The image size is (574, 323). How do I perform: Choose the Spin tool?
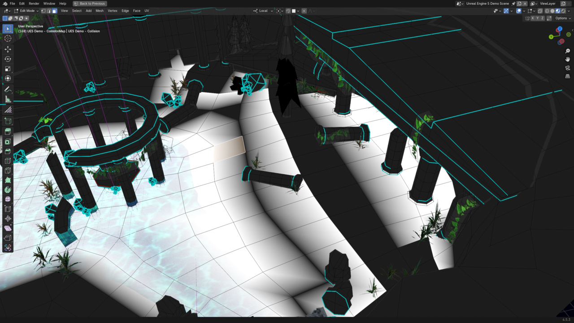8,190
